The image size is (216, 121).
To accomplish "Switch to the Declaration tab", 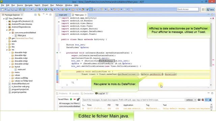I will pos(87,93).
